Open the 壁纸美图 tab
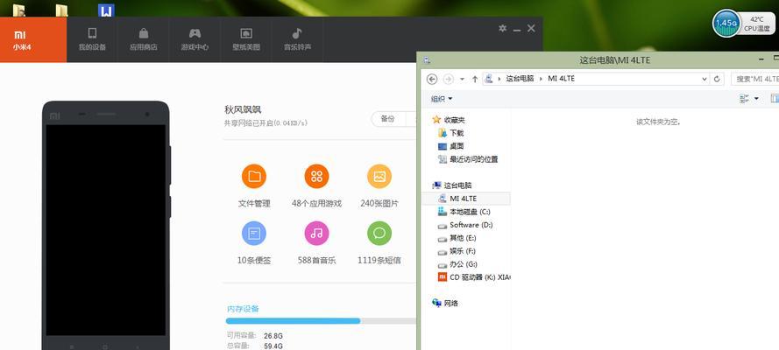The image size is (779, 350). [246, 39]
